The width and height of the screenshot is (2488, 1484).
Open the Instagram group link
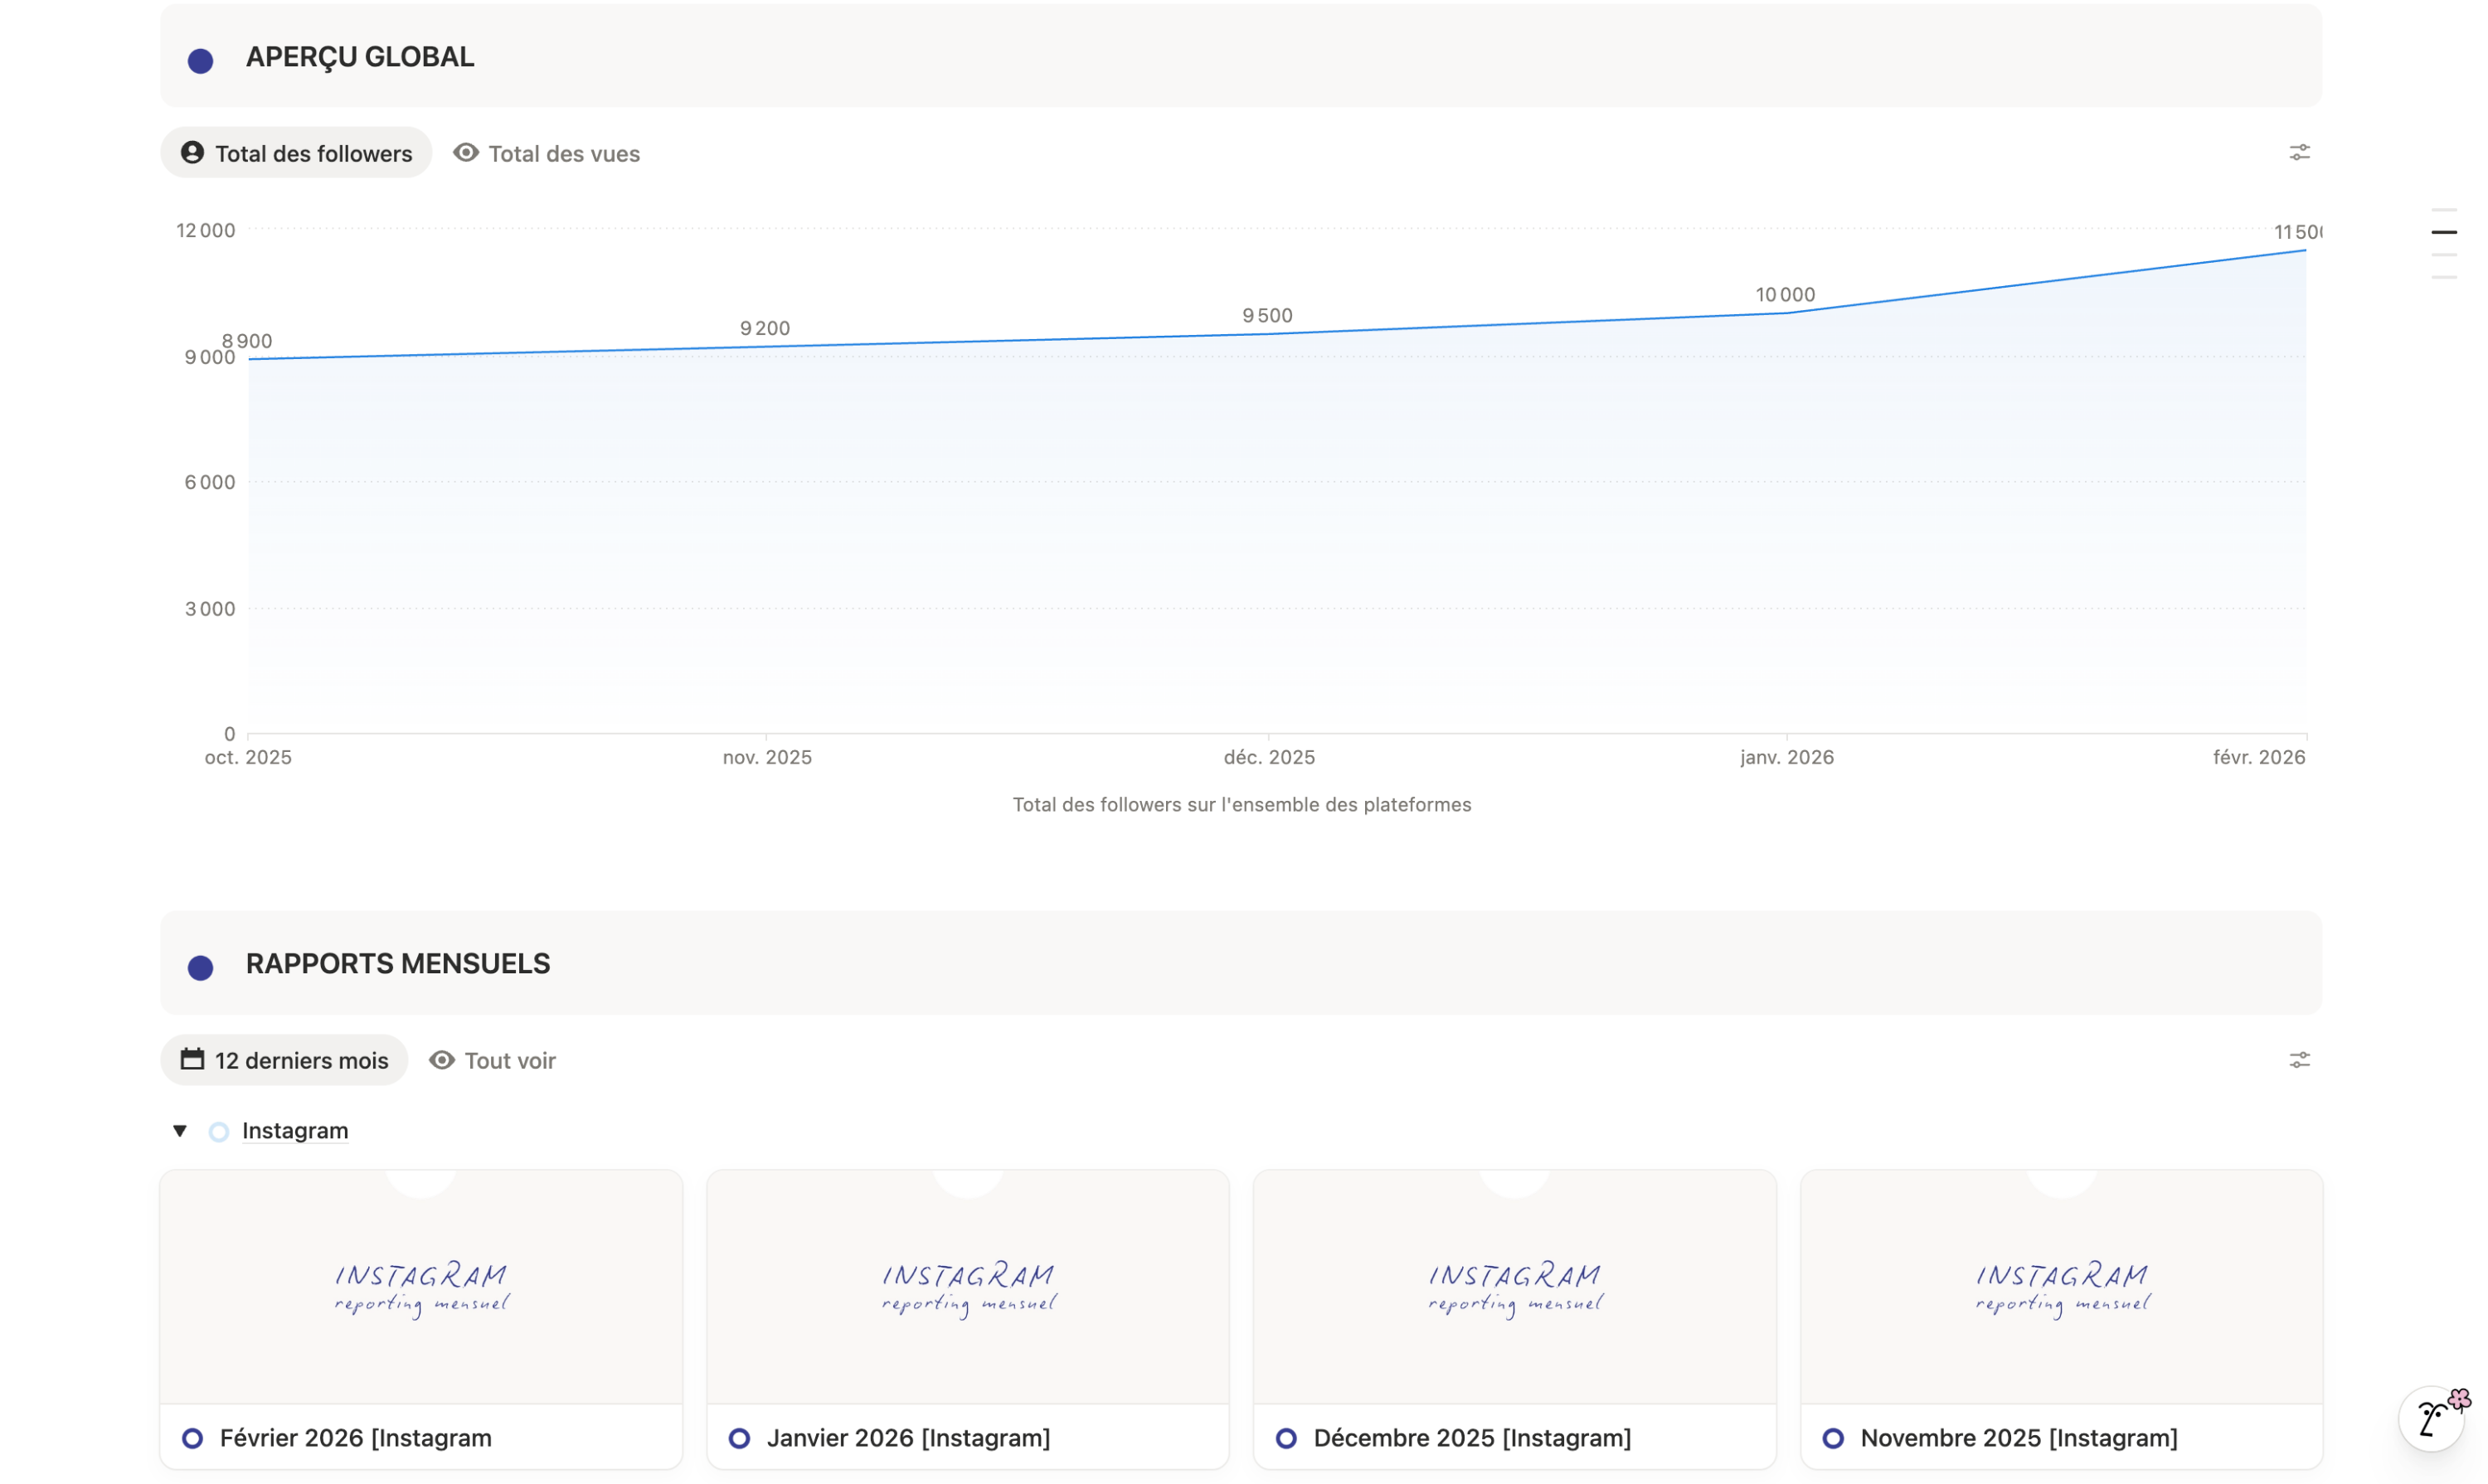[x=295, y=1131]
